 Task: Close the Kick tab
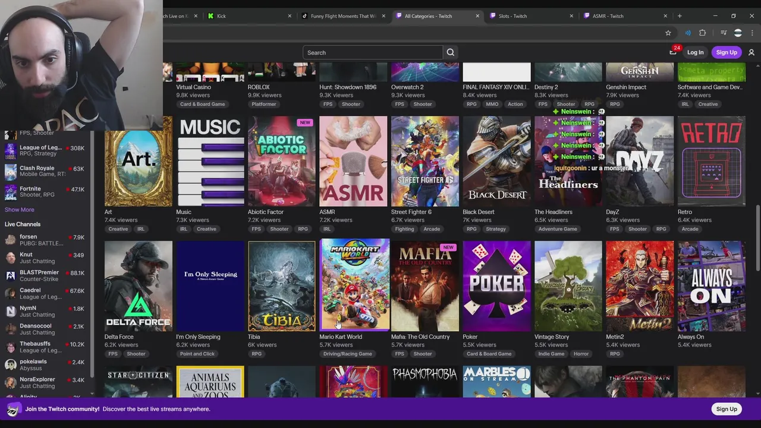(290, 16)
